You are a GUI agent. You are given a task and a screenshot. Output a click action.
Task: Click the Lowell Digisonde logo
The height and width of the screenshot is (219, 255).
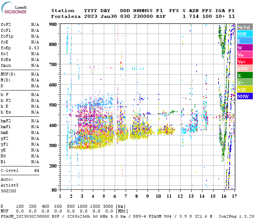[x=14, y=8]
